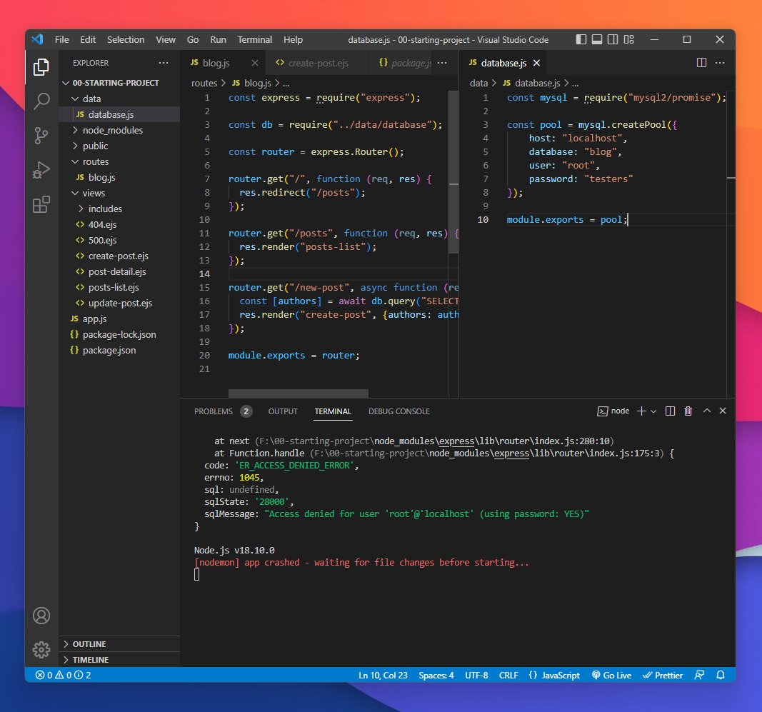Screen dimensions: 762x712
Task: Change Spaces: 4 indentation setting
Action: pyautogui.click(x=436, y=675)
